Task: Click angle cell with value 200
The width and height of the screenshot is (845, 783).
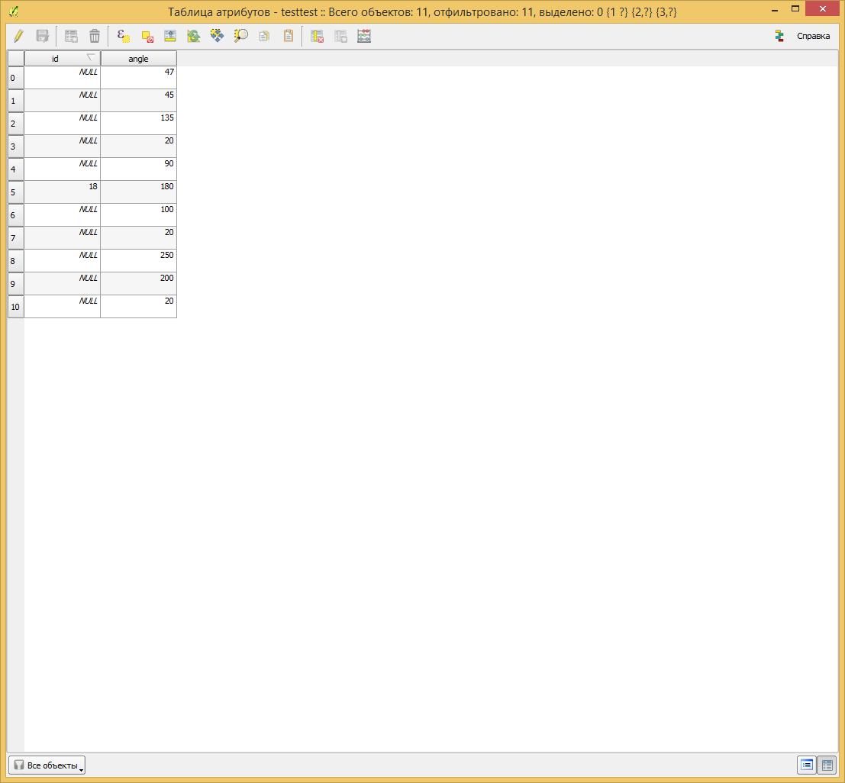Action: (138, 284)
